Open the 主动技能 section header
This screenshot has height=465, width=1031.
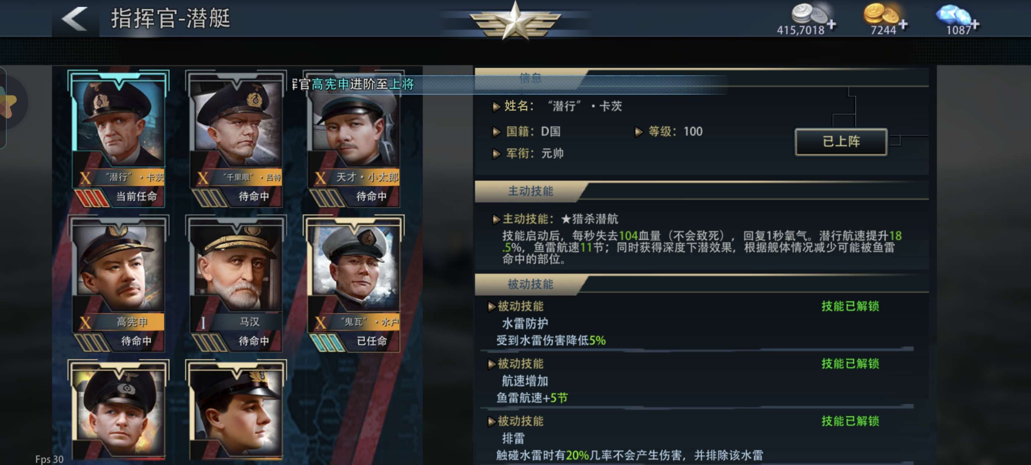pos(531,191)
